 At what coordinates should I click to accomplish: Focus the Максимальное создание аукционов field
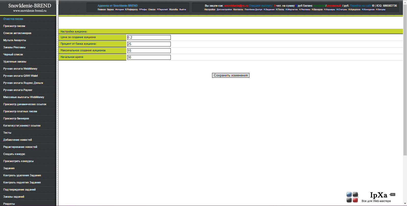pyautogui.click(x=149, y=51)
